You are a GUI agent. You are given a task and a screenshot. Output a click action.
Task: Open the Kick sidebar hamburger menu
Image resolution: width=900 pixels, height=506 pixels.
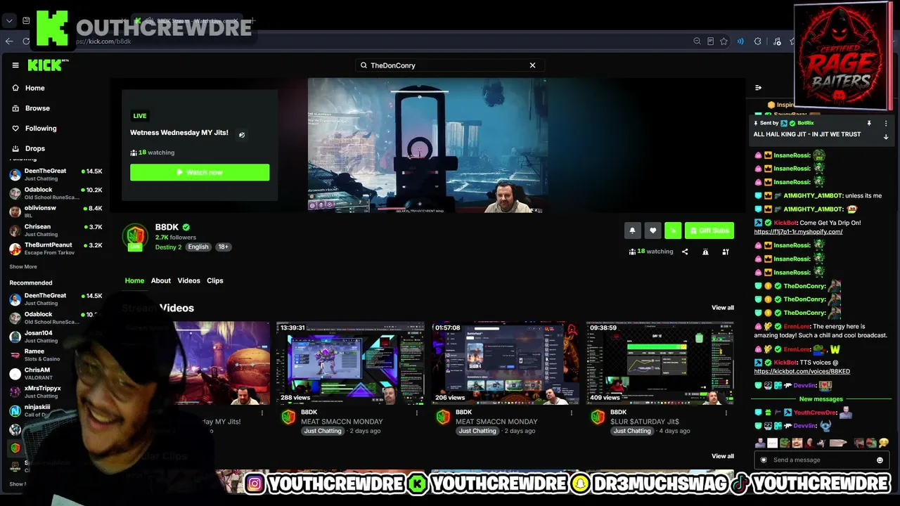point(15,65)
